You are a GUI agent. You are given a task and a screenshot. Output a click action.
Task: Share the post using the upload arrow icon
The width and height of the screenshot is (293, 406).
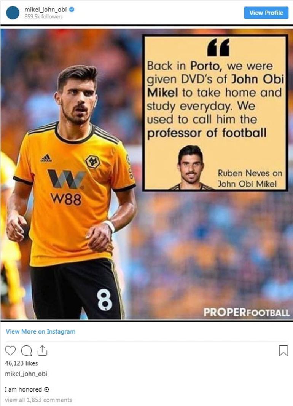tap(42, 351)
